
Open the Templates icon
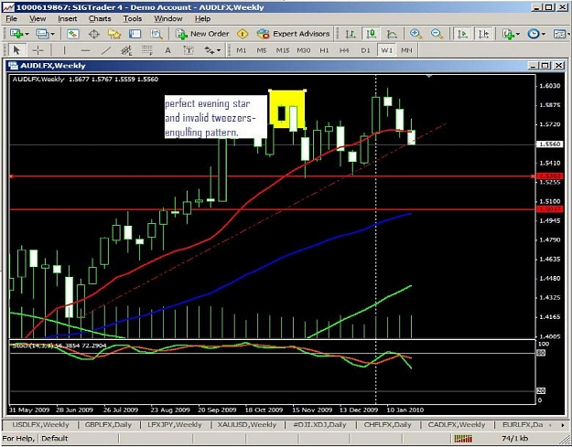559,34
